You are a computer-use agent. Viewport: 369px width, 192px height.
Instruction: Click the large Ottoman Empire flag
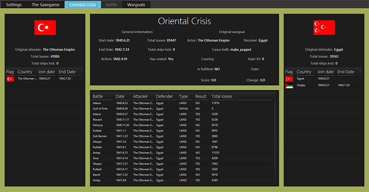tap(45, 27)
